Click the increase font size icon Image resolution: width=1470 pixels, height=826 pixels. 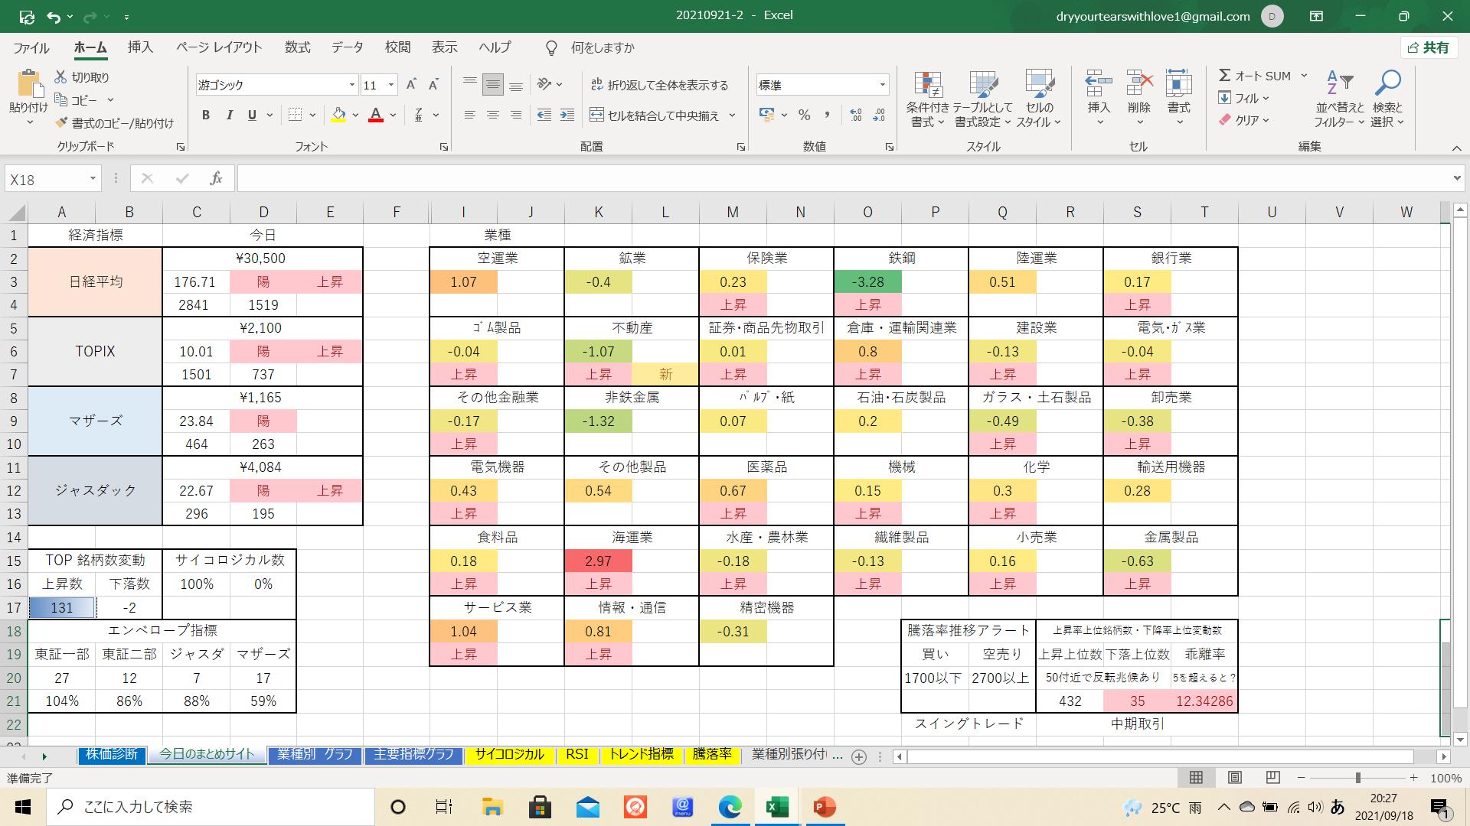(x=411, y=85)
